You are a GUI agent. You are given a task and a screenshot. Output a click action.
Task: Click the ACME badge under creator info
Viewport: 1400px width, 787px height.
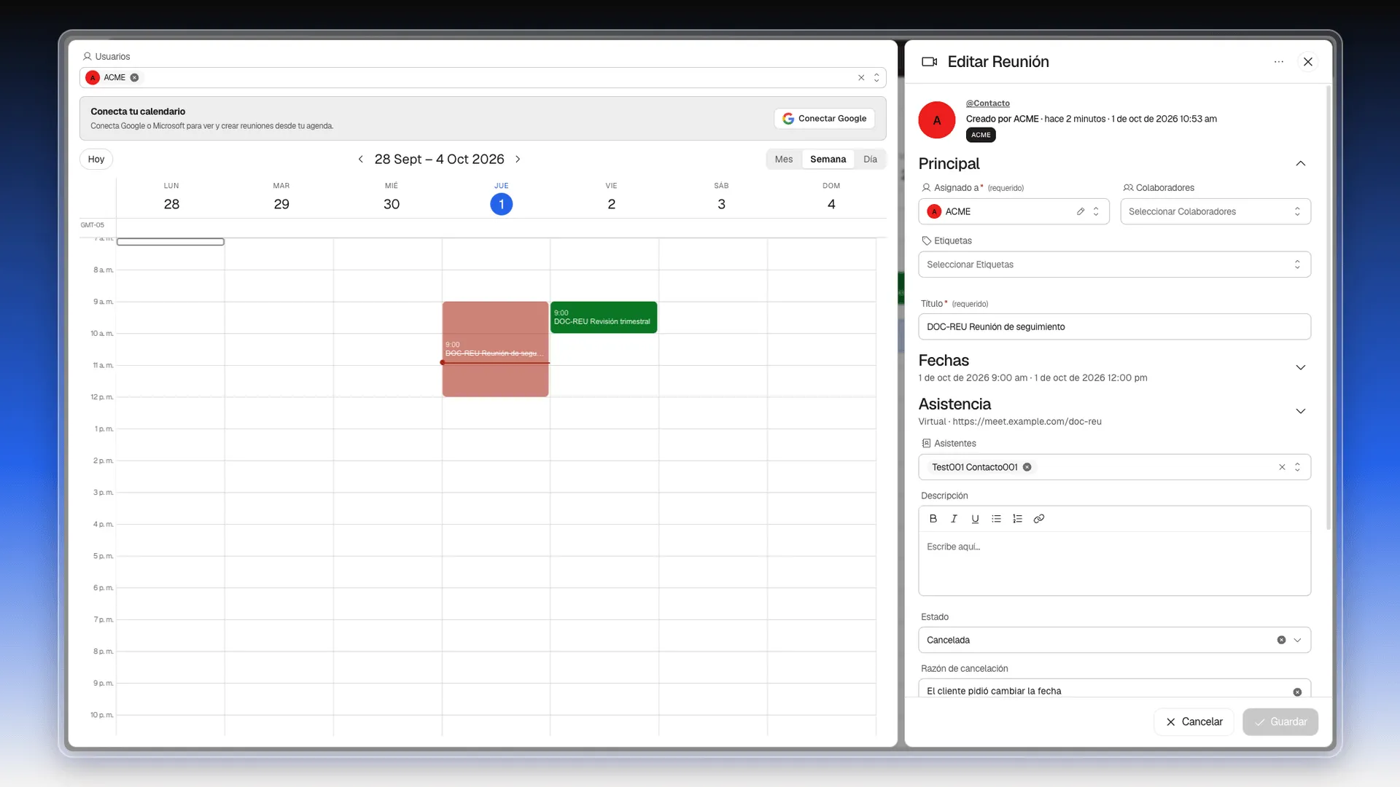point(981,135)
